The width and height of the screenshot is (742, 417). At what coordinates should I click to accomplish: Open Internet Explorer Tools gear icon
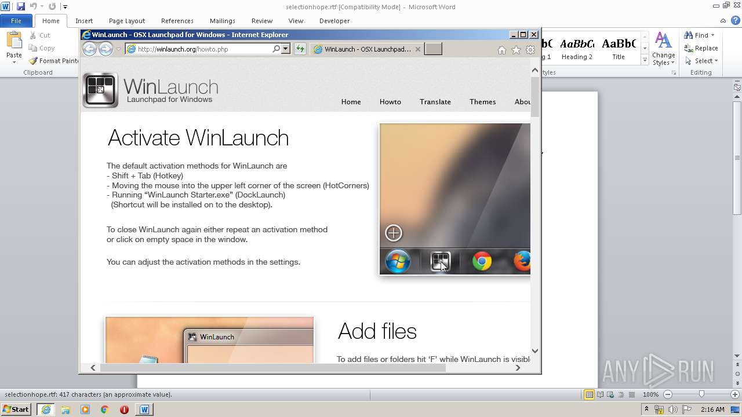[530, 50]
